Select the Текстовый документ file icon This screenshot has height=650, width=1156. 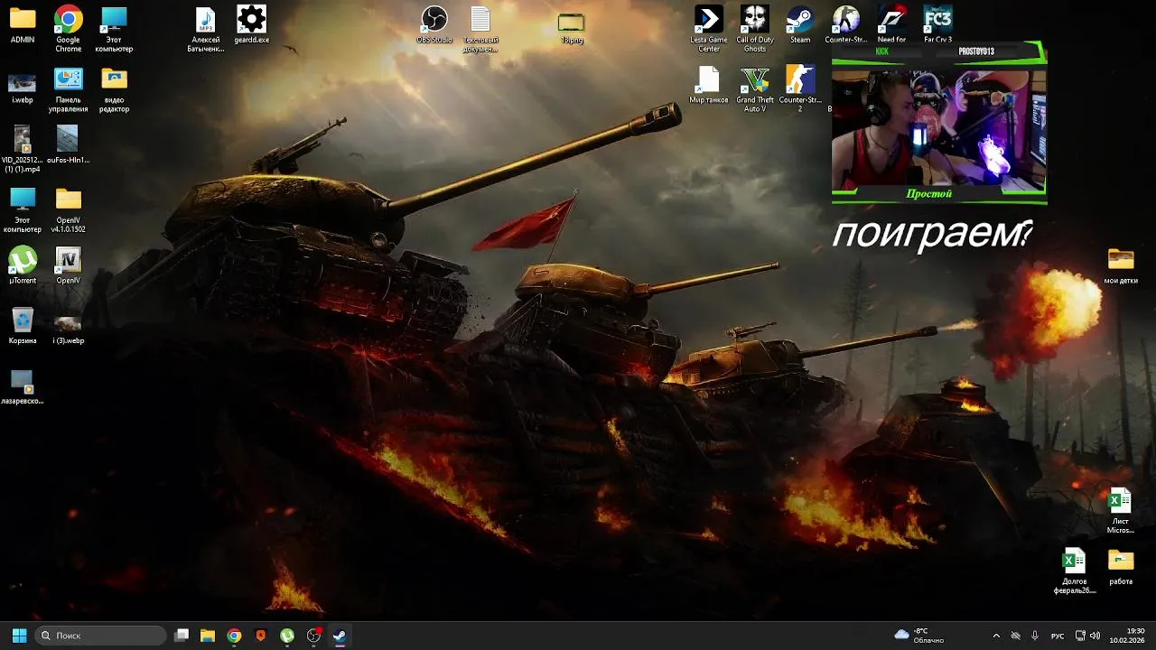pos(480,28)
